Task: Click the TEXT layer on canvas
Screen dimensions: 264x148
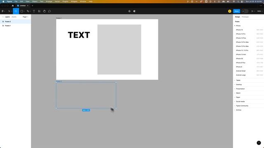Action: pyautogui.click(x=79, y=35)
